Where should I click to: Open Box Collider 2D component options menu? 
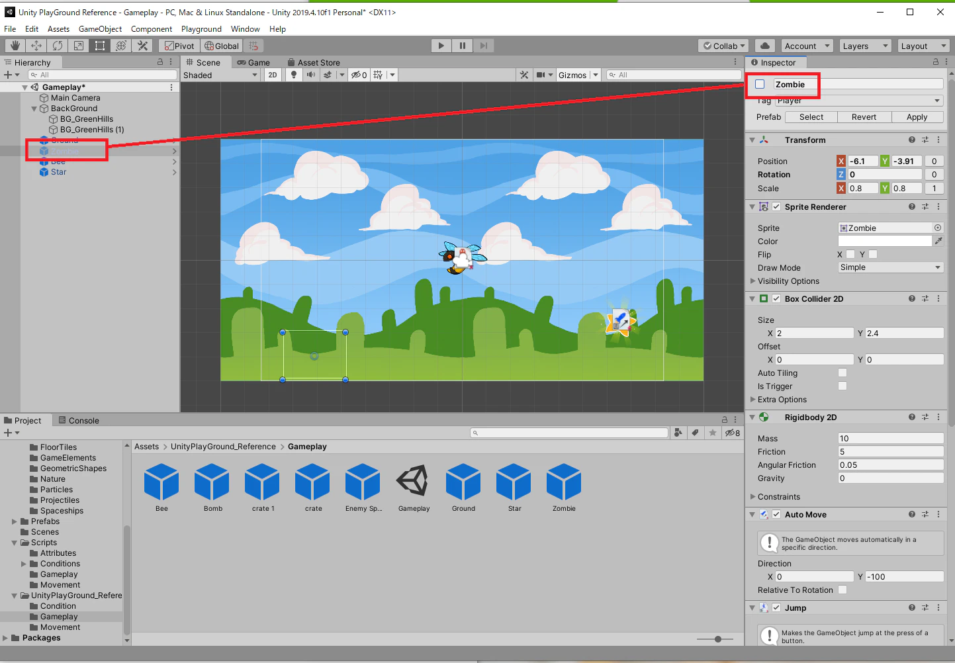[x=938, y=299]
